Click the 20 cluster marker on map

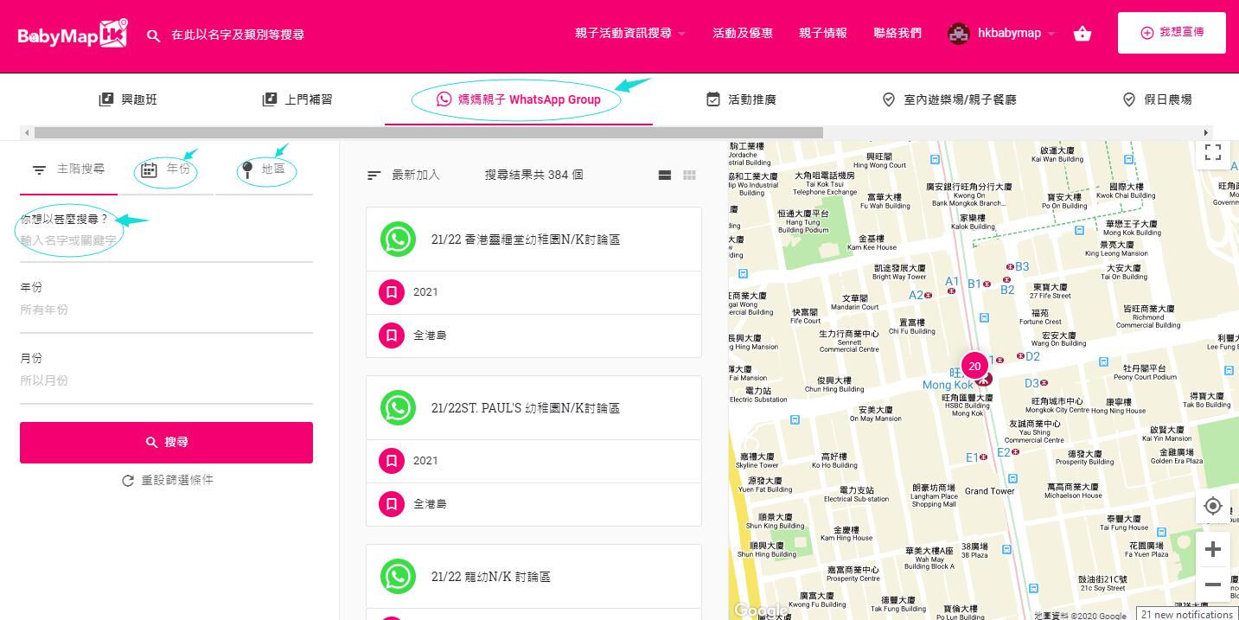[974, 366]
